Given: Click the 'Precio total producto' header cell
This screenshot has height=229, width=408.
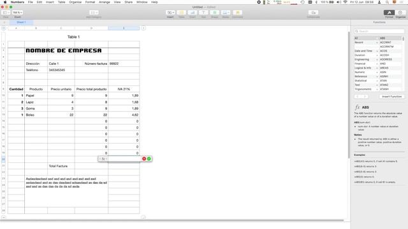Looking at the screenshot, I should (x=91, y=89).
